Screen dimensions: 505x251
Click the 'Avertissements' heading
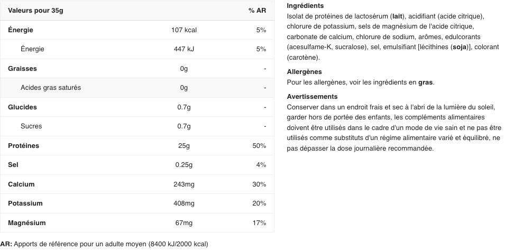pos(313,97)
